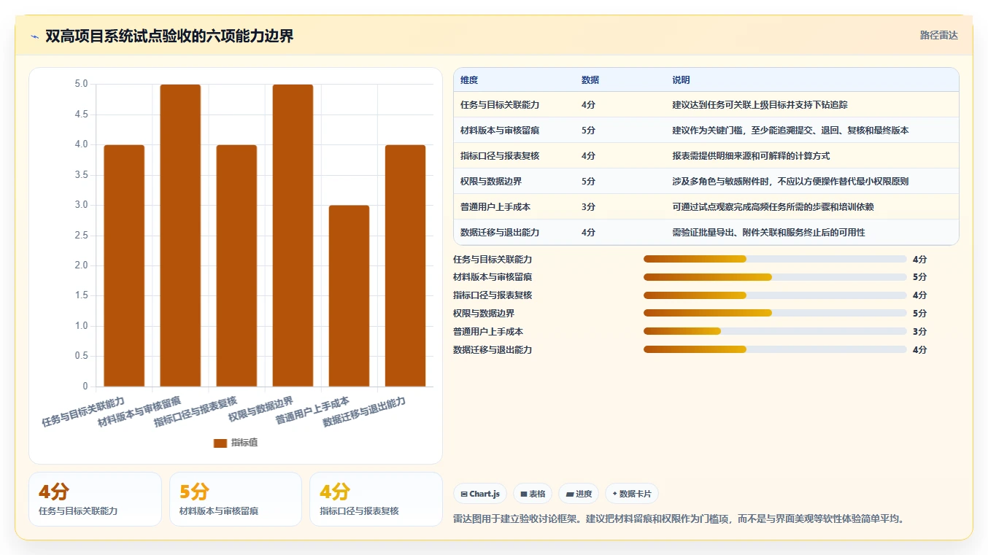Click the 5分 value beside 材料版本与审核留痕 progress bar

pos(919,277)
